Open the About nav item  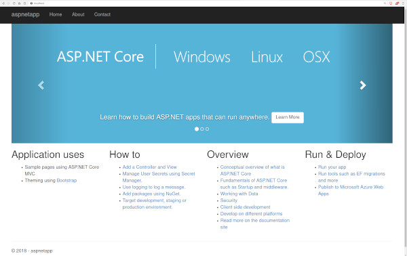[78, 14]
